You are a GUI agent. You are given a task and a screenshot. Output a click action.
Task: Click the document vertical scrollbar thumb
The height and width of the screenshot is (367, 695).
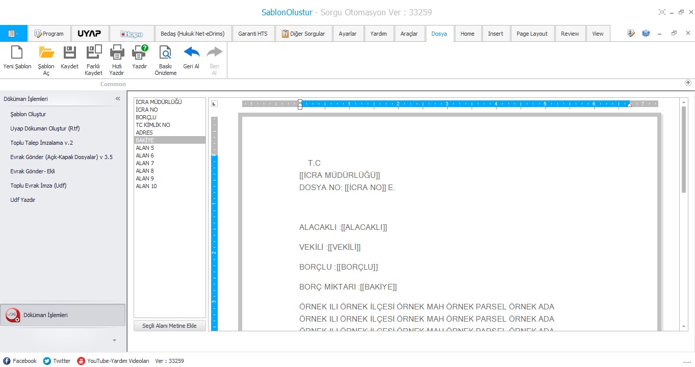pos(684,149)
